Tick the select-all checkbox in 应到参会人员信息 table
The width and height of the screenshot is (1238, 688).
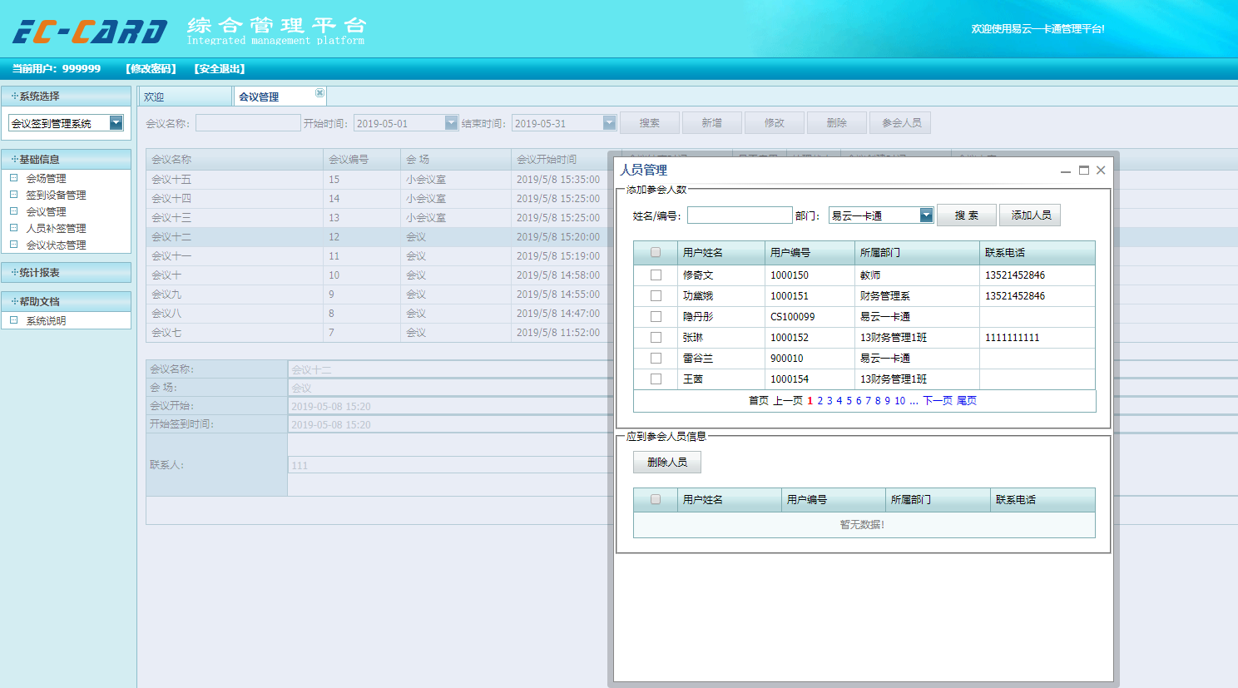(x=656, y=499)
